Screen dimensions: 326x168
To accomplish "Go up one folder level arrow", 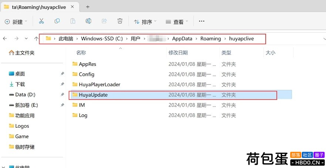I will pyautogui.click(x=36, y=38).
